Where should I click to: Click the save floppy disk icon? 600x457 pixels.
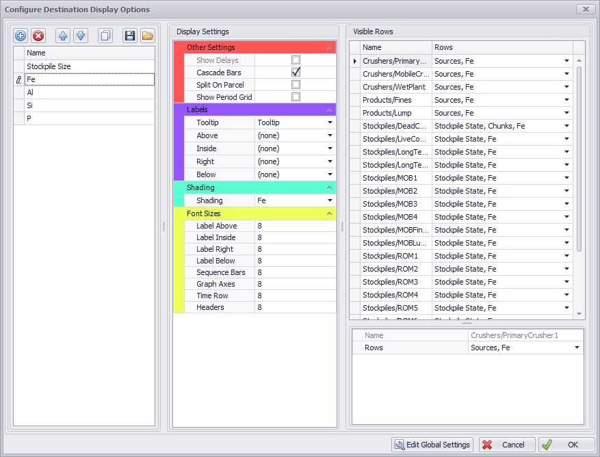click(130, 36)
